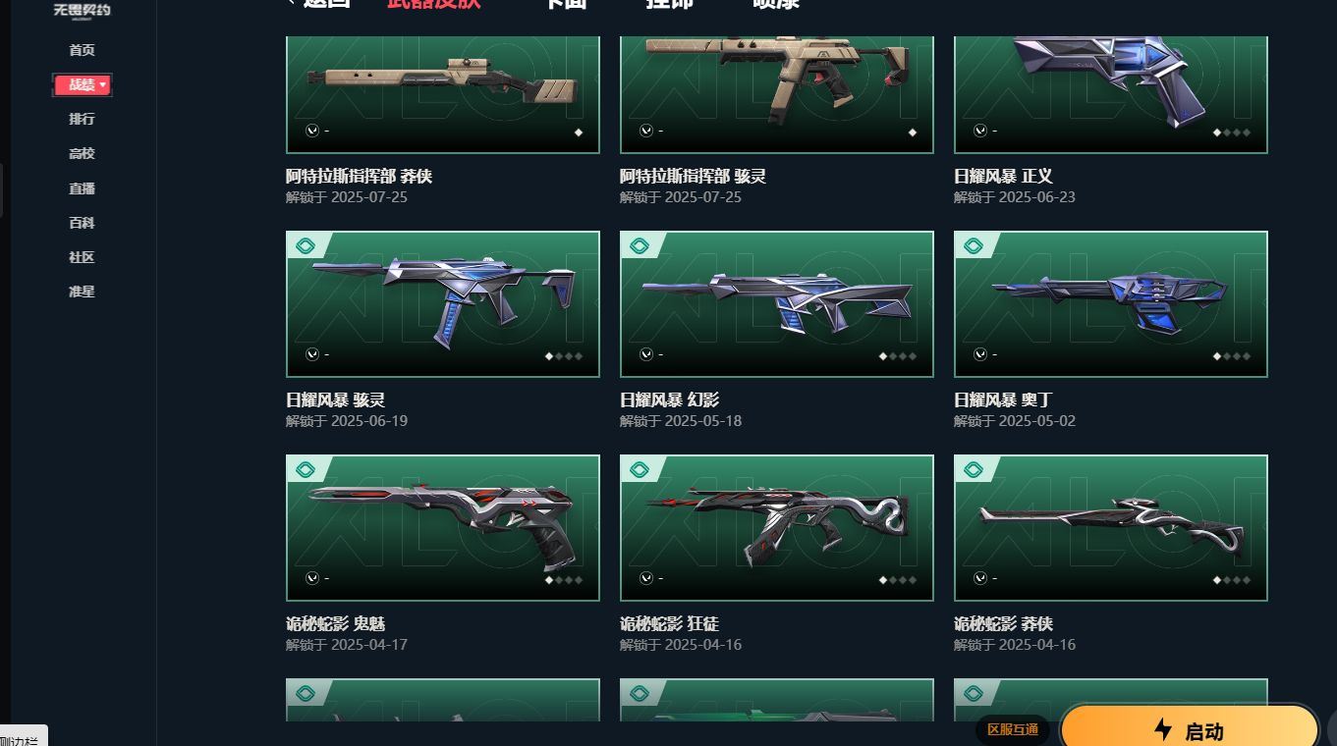Launch the game with the 启动 button
Image resolution: width=1337 pixels, height=746 pixels.
coord(1190,729)
